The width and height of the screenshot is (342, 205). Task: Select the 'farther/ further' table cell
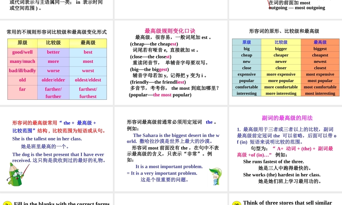click(x=53, y=92)
